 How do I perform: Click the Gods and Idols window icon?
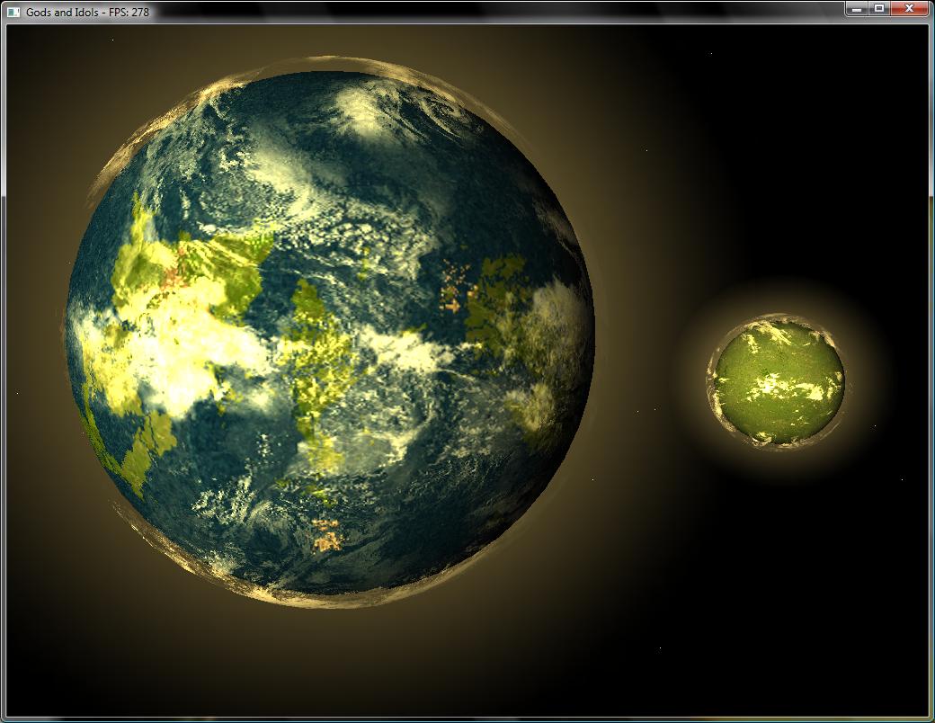pos(13,12)
